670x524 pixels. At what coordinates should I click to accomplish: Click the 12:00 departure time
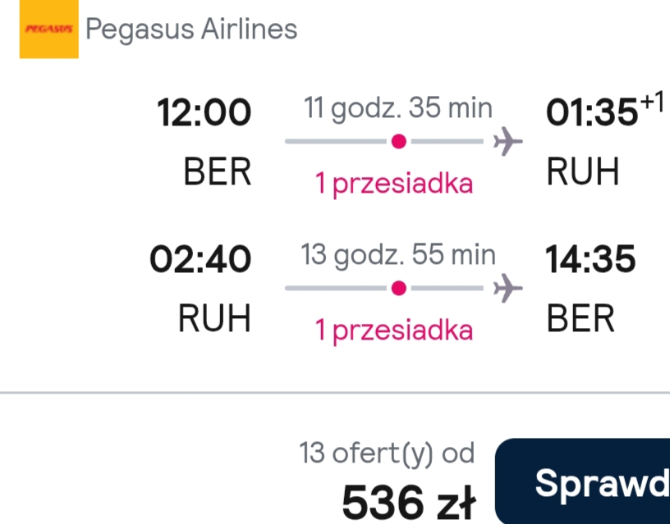tap(204, 112)
